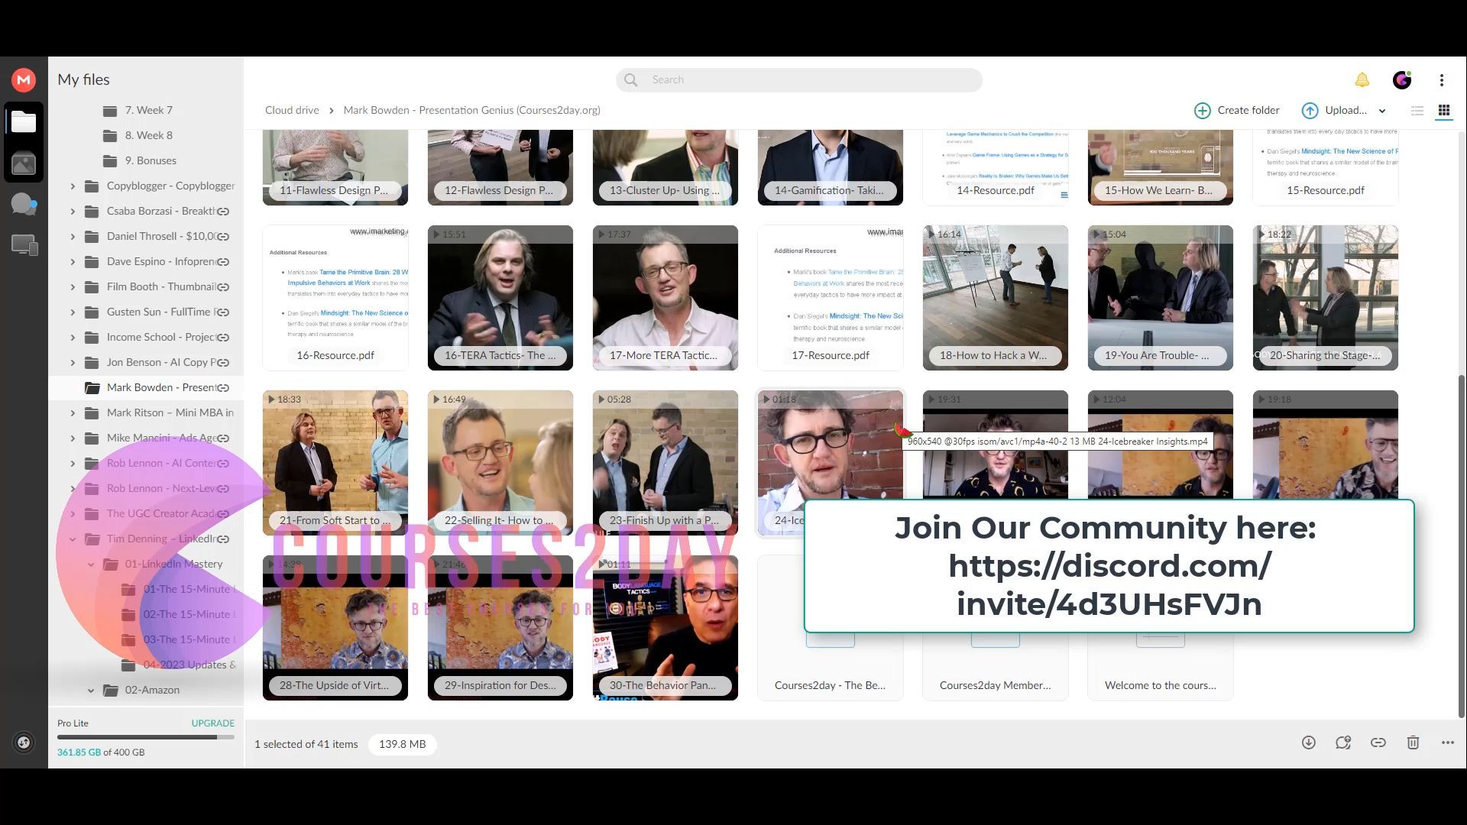1467x825 pixels.
Task: Collapse the 01-LinkedIn Mastery folder
Action: (91, 565)
